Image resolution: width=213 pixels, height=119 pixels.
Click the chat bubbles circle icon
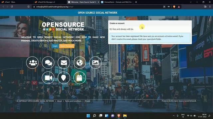pyautogui.click(x=48, y=62)
